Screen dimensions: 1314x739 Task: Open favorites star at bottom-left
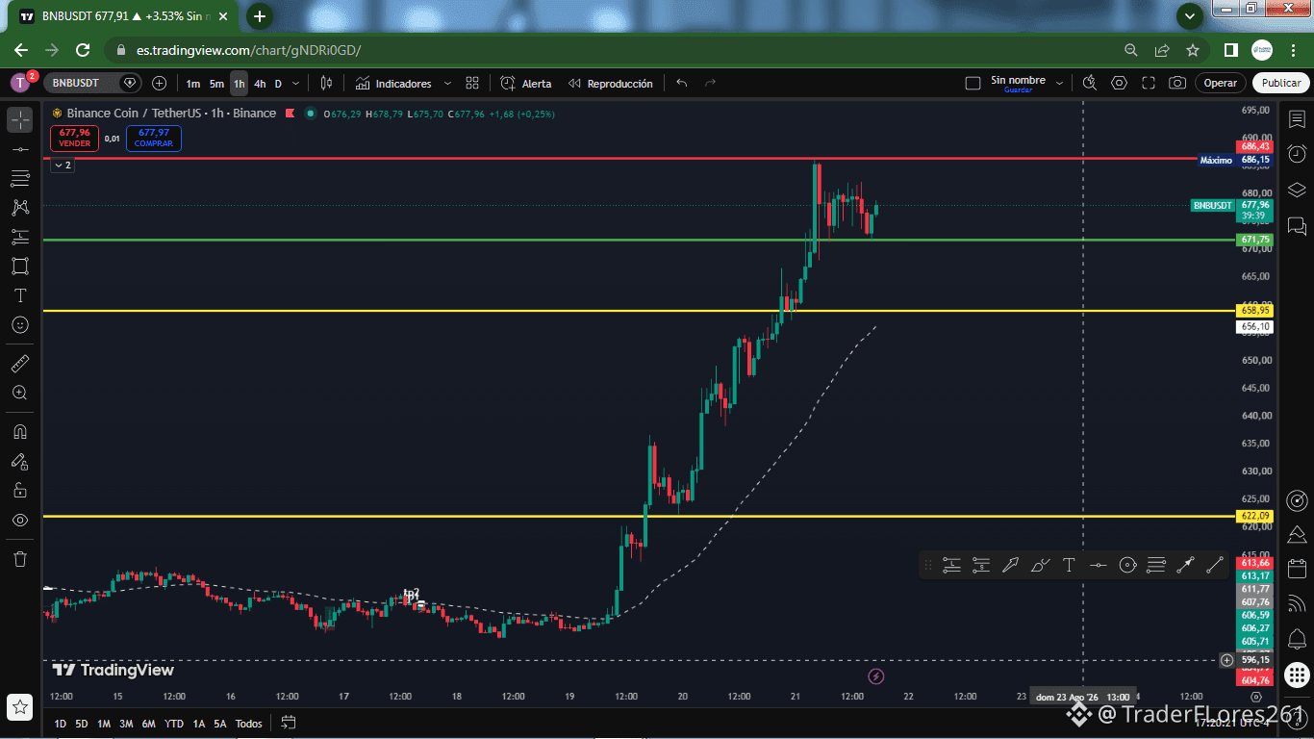point(20,707)
